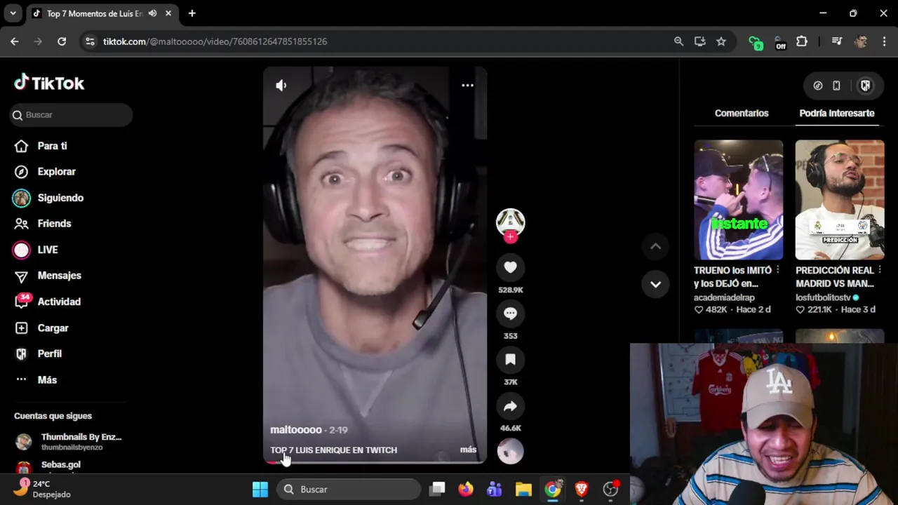Switch to Podría interesarte tab
Image resolution: width=898 pixels, height=505 pixels.
[837, 113]
